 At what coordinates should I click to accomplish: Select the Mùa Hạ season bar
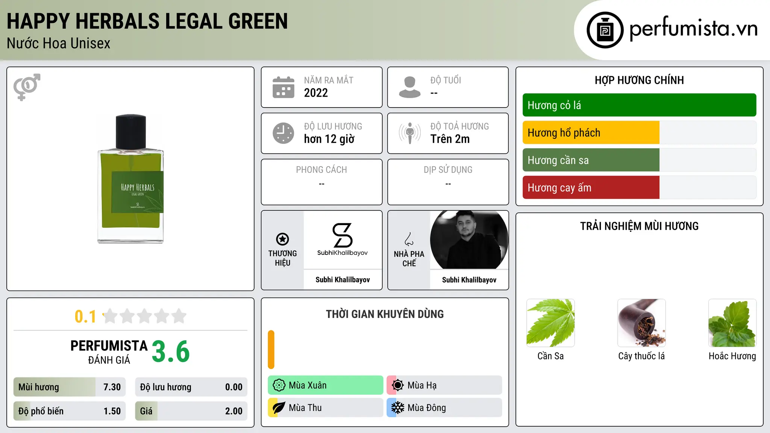(444, 385)
